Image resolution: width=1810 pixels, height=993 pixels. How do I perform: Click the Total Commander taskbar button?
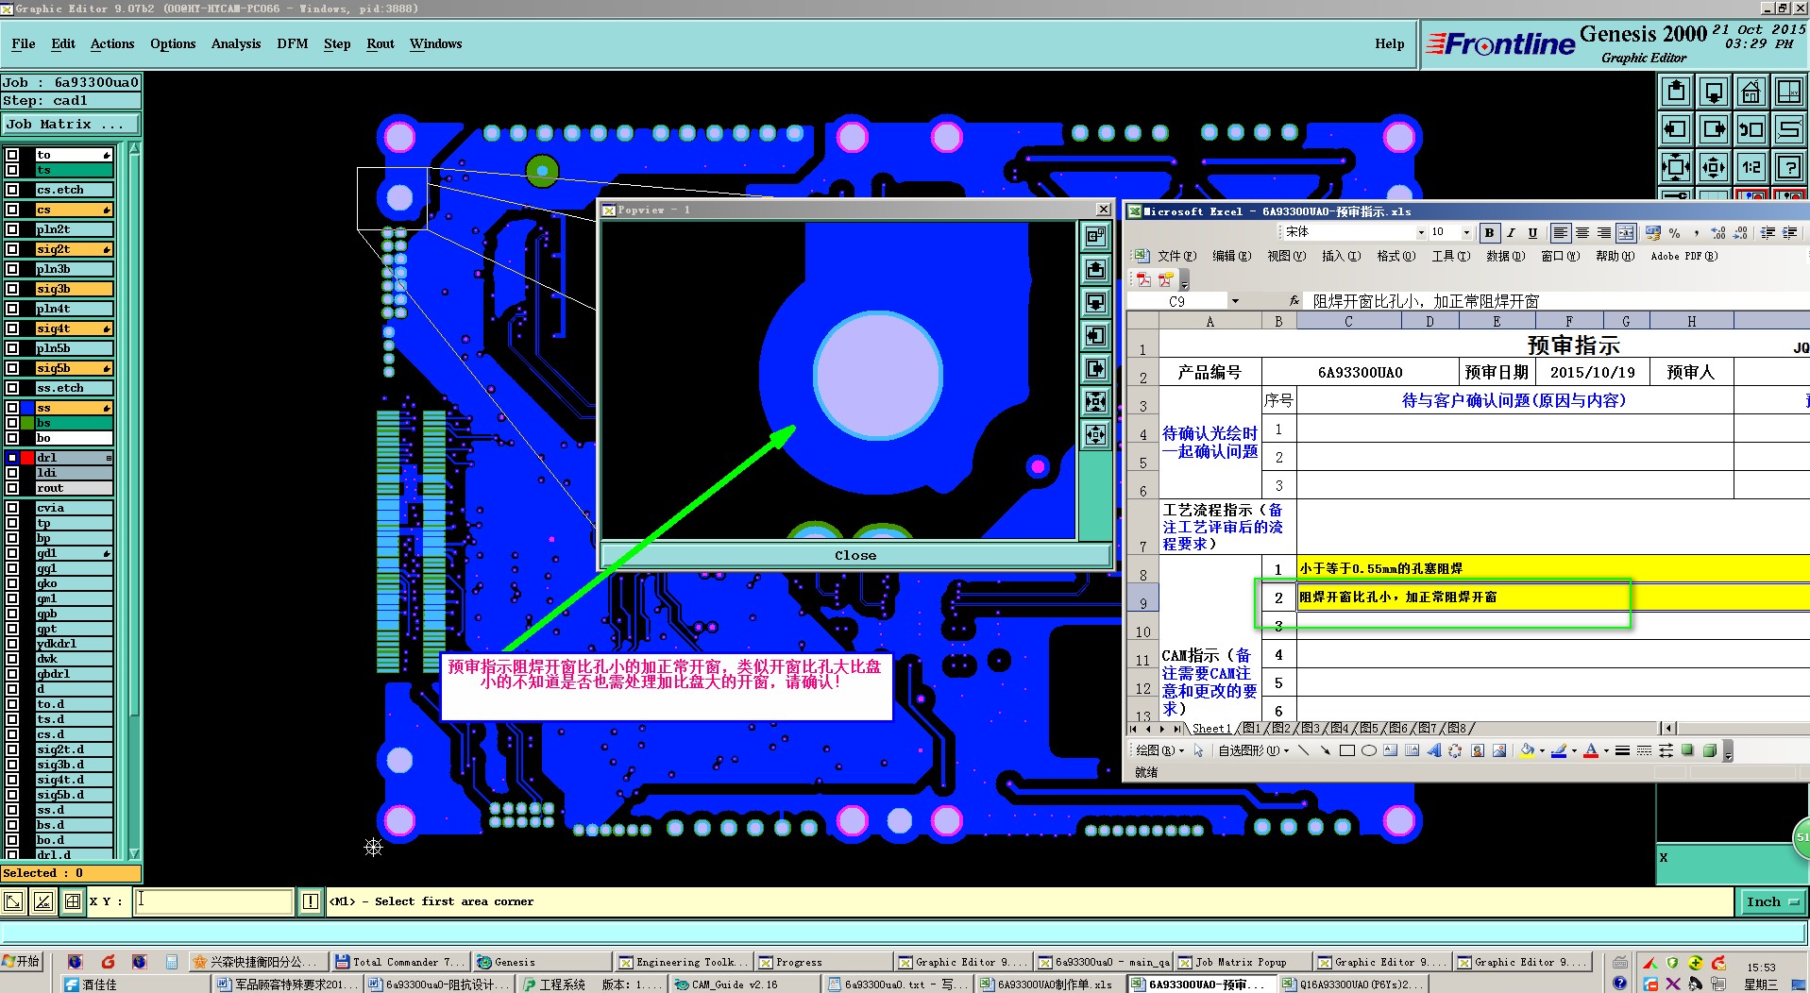pyautogui.click(x=400, y=962)
